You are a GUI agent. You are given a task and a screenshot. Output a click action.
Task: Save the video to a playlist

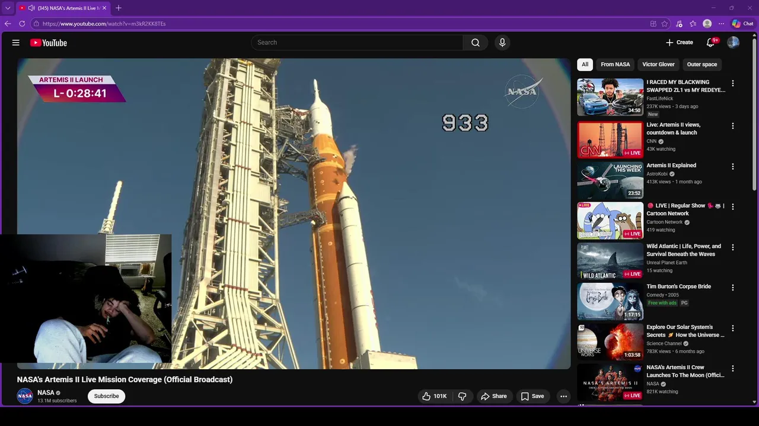(x=532, y=396)
